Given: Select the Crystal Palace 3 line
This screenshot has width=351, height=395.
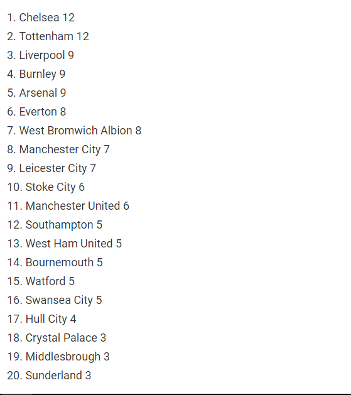Looking at the screenshot, I should [x=57, y=338].
